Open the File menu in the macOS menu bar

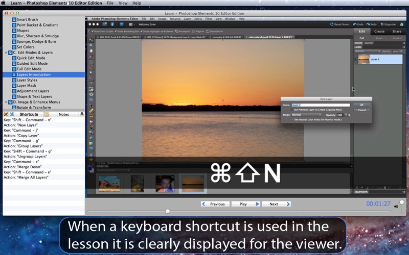click(110, 3)
